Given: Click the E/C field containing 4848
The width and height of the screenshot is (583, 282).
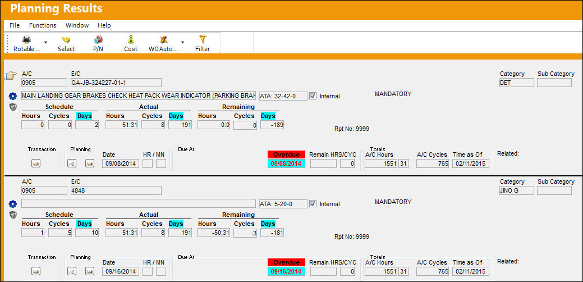Looking at the screenshot, I should (x=116, y=190).
